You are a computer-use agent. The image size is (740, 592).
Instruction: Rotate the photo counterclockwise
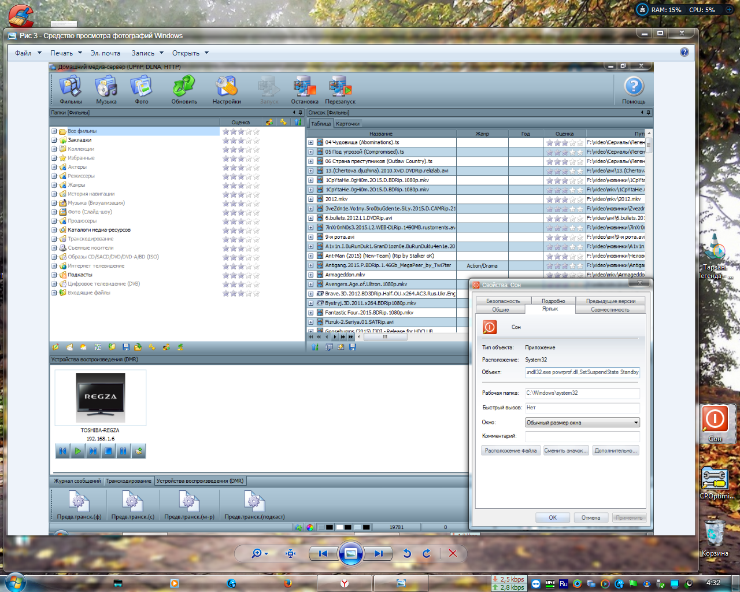click(x=407, y=553)
